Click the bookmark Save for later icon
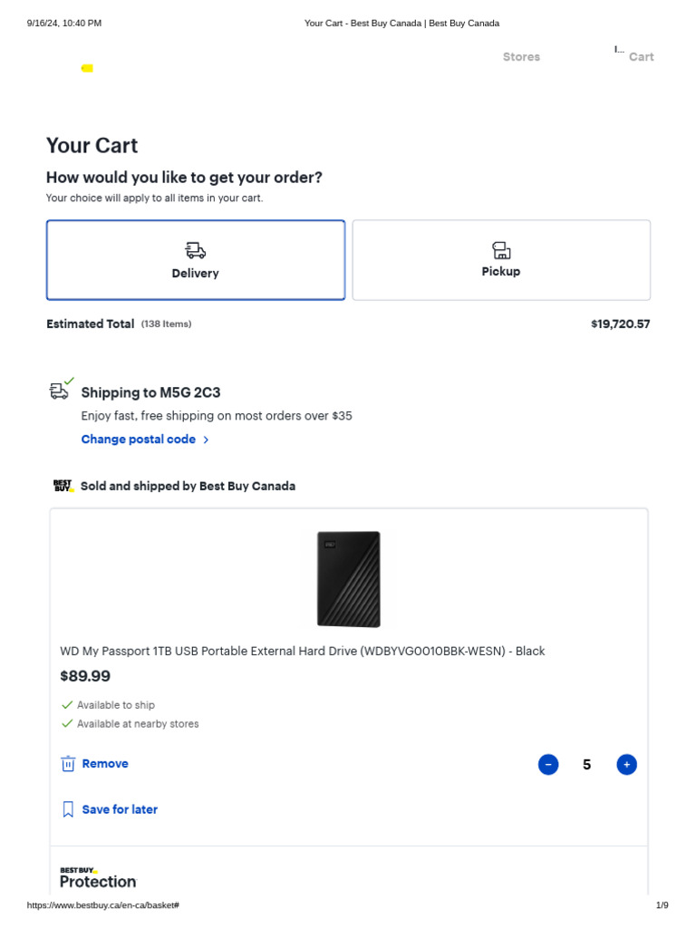This screenshot has width=696, height=928. [x=68, y=809]
